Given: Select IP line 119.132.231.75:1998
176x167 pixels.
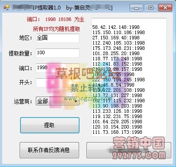Looking at the screenshot, I should tap(117, 116).
